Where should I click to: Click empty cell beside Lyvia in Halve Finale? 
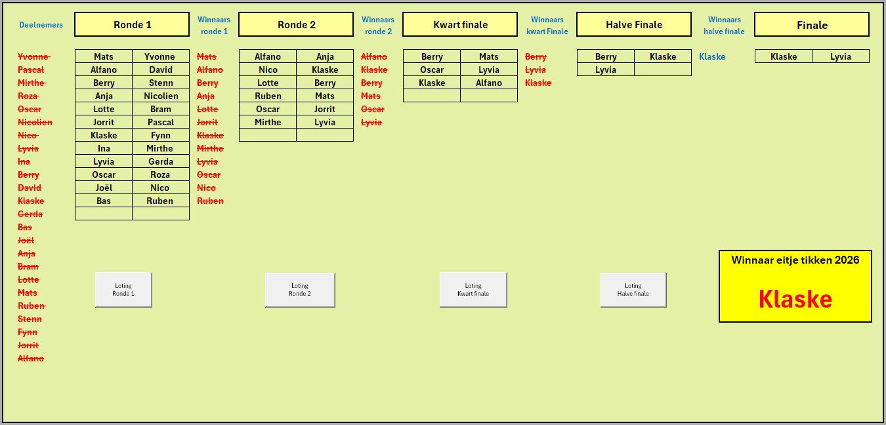(x=662, y=70)
